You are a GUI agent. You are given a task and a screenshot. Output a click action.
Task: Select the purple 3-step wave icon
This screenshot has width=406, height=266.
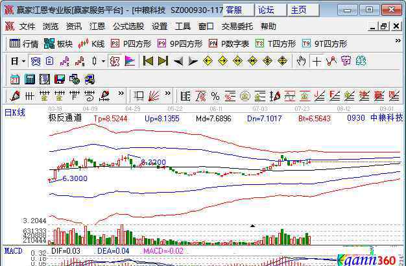click(x=64, y=62)
